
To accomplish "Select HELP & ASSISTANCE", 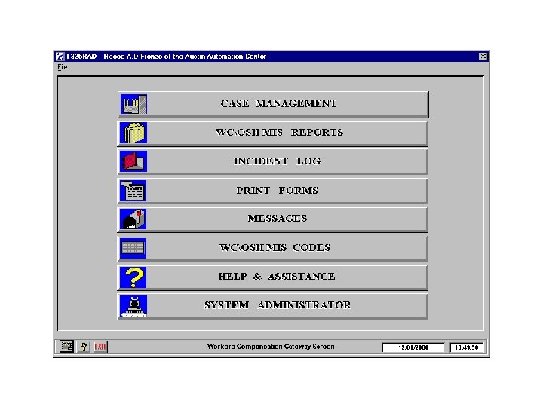I will pos(273,277).
